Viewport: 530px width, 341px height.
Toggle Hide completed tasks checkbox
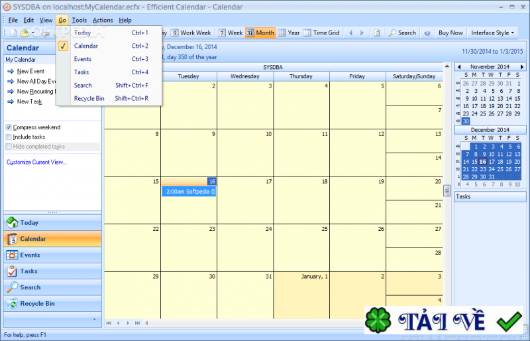point(9,147)
